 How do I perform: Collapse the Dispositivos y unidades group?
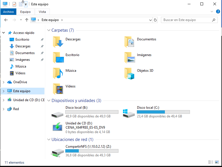pos(49,101)
